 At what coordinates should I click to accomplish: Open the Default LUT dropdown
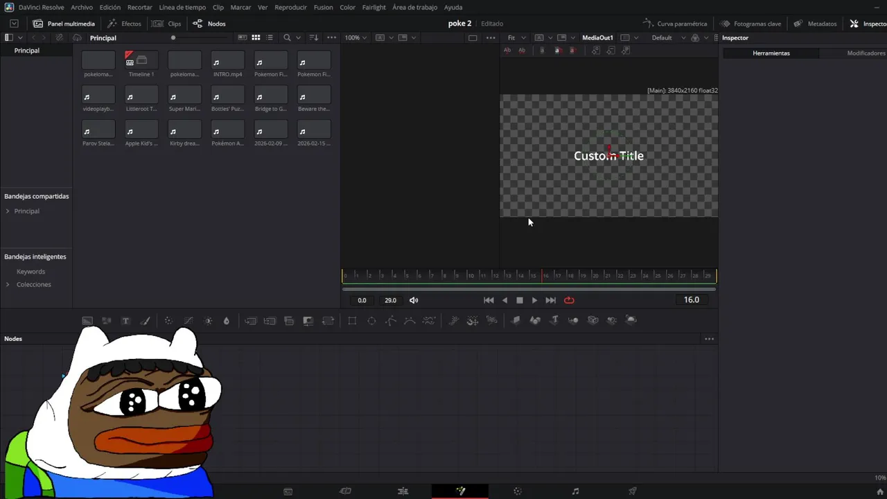pyautogui.click(x=667, y=37)
